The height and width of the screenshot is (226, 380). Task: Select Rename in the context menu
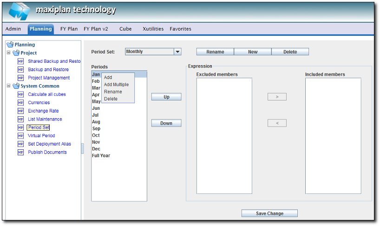[113, 92]
